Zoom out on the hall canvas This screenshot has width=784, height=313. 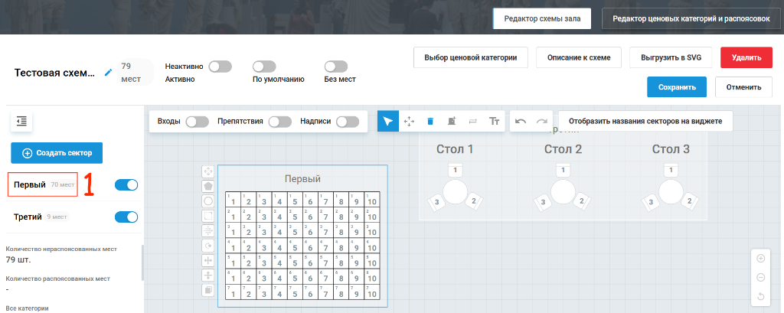click(761, 277)
